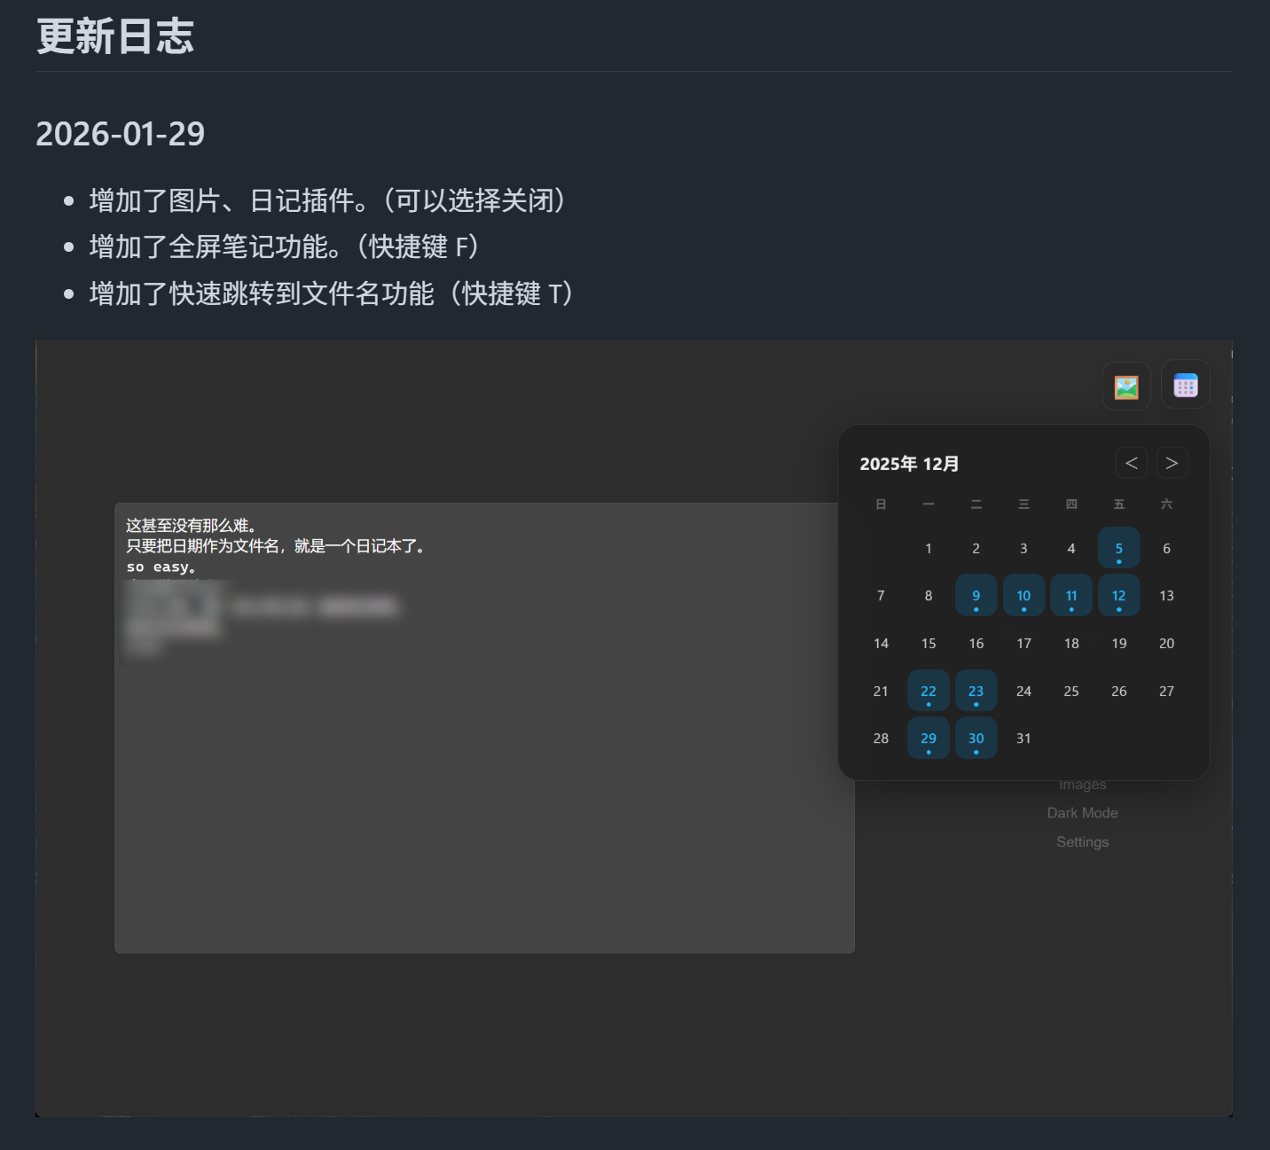This screenshot has width=1270, height=1150.
Task: Open diary for December 9
Action: point(976,596)
